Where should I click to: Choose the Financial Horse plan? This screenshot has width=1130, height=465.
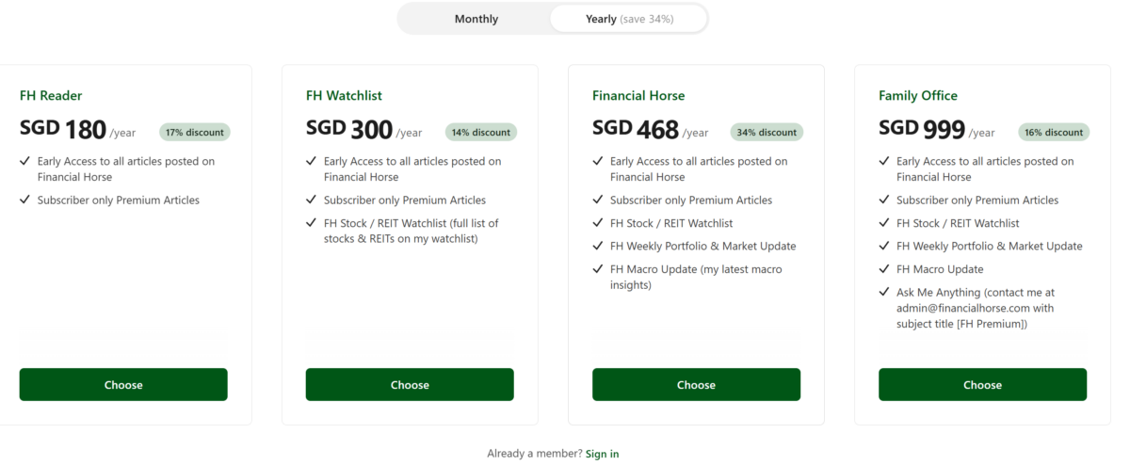(696, 385)
